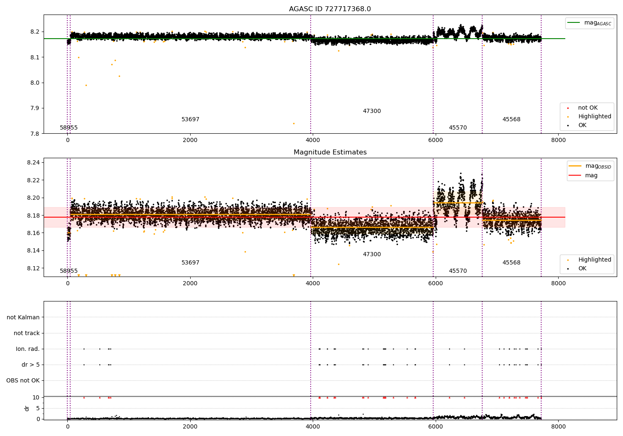Click x-axis tick 6000 under the top panel
623x436 pixels.
point(435,140)
